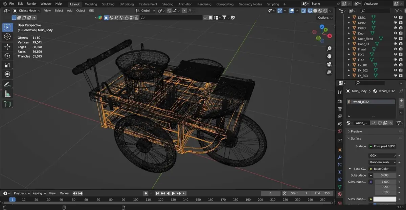Collapse the Surface panel

coord(356,139)
